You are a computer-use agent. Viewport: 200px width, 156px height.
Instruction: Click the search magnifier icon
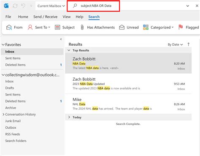[x=75, y=6]
